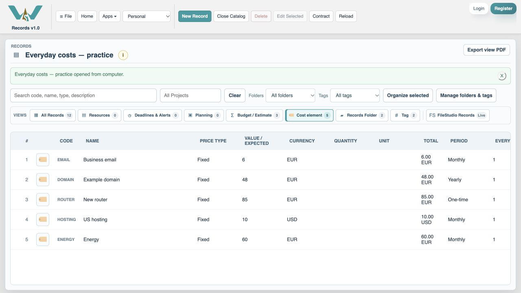Click Close Catalog button
This screenshot has width=521, height=293.
point(231,16)
